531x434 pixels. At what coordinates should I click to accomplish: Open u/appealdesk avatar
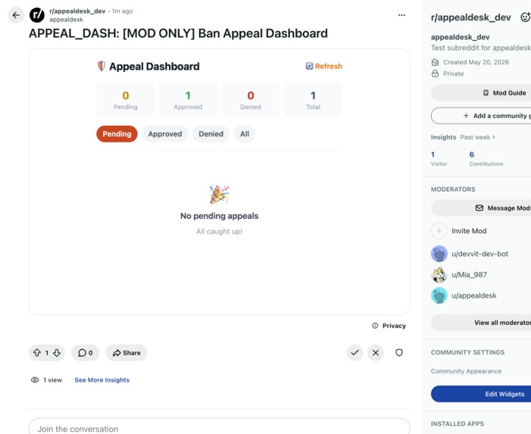[439, 295]
